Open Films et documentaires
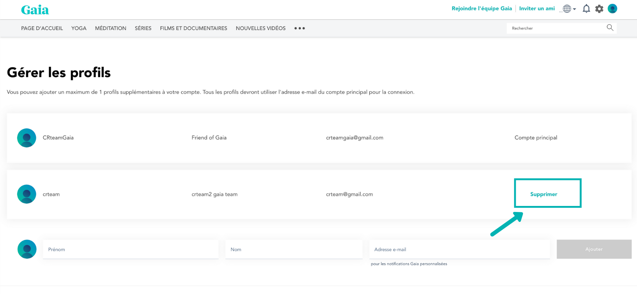This screenshot has width=637, height=294. (x=193, y=28)
